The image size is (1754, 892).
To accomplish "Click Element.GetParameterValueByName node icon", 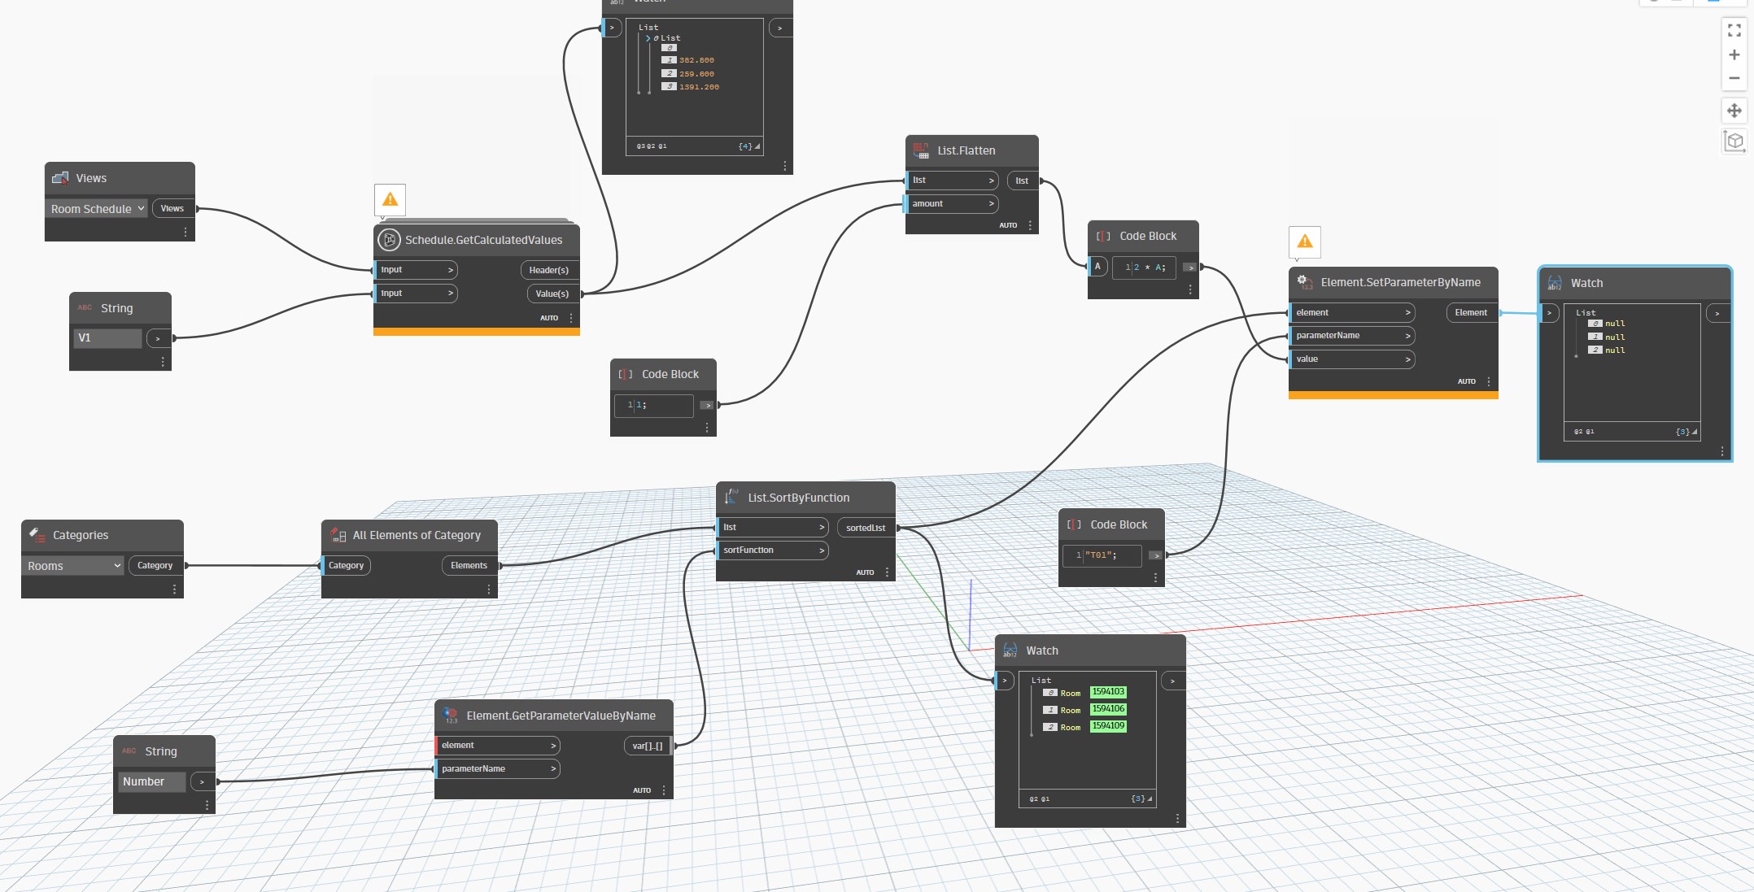I will (450, 716).
